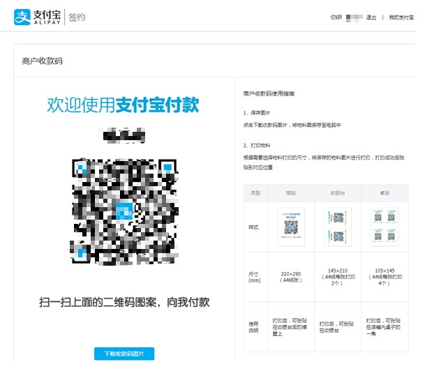Click the 商户收款码使用指南 heading
Viewport: 441px width, 371px height.
(269, 93)
